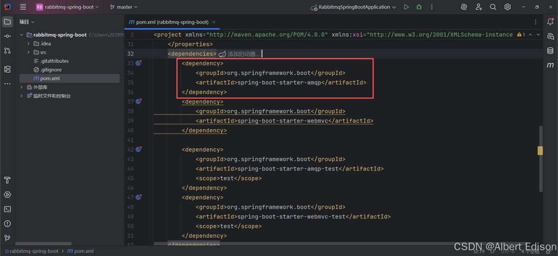
Task: Select .gitignore in the project tree
Action: pyautogui.click(x=47, y=70)
